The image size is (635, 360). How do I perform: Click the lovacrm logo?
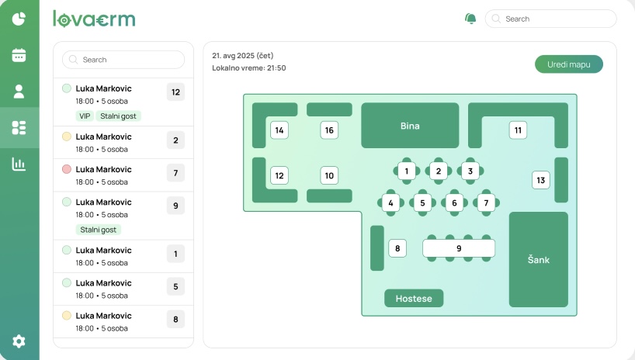pos(94,19)
